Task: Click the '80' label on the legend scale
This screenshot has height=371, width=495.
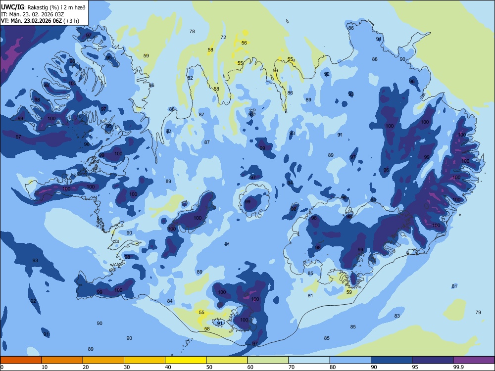Action: [333, 367]
